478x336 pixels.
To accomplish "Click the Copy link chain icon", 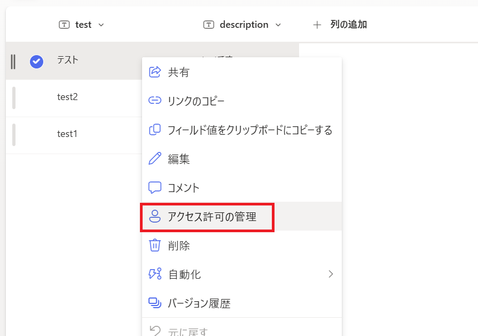I will coord(154,101).
